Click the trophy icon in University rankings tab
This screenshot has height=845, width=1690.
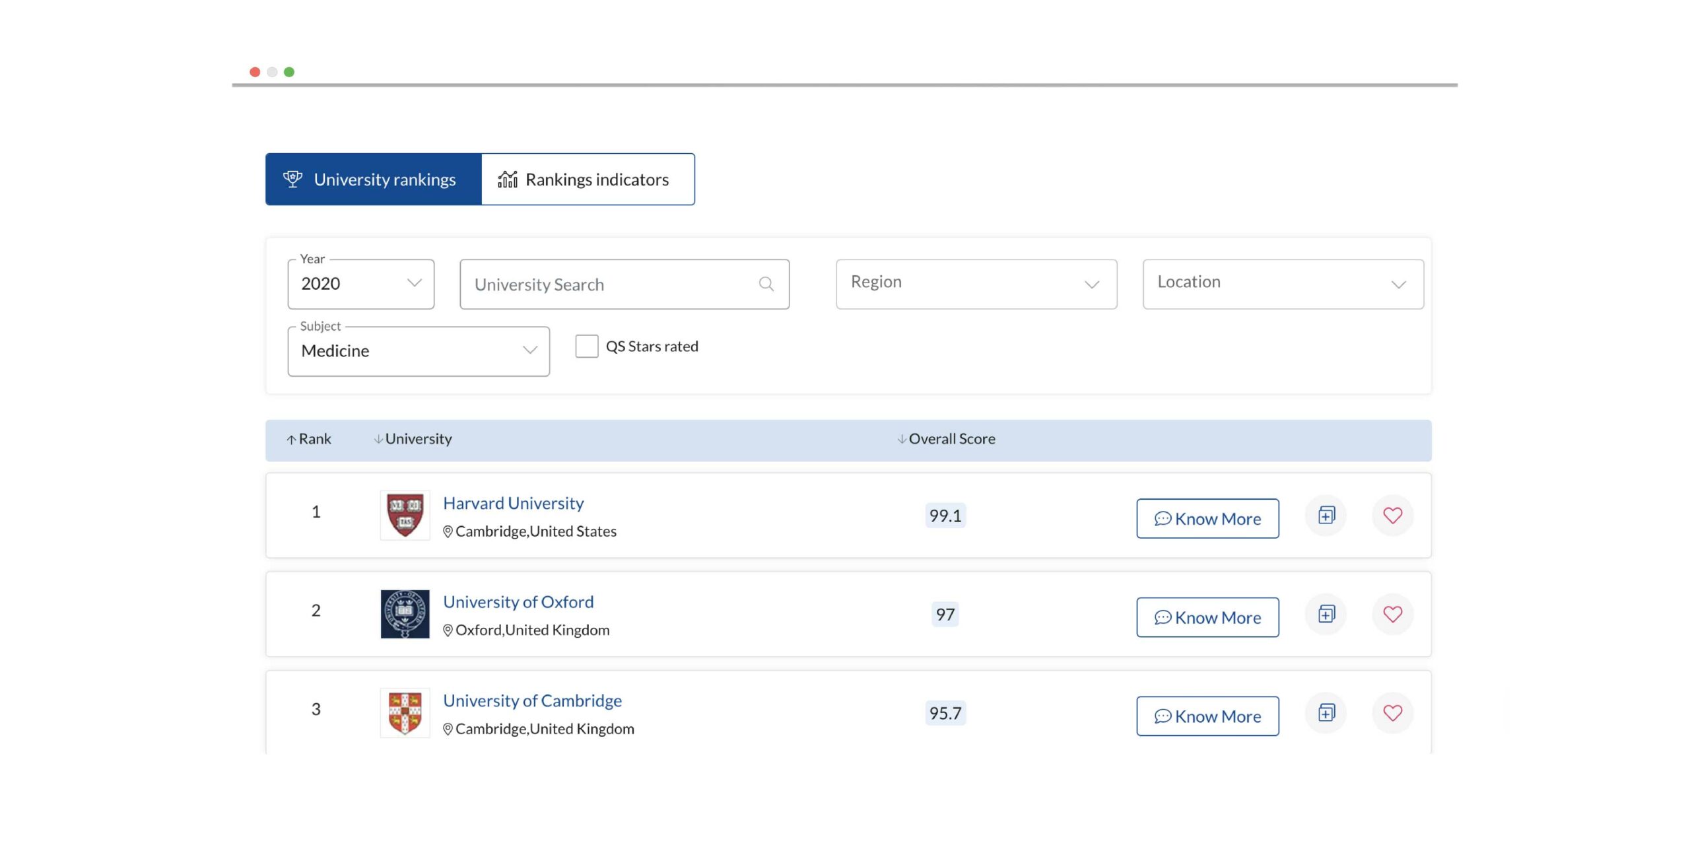[x=292, y=179]
